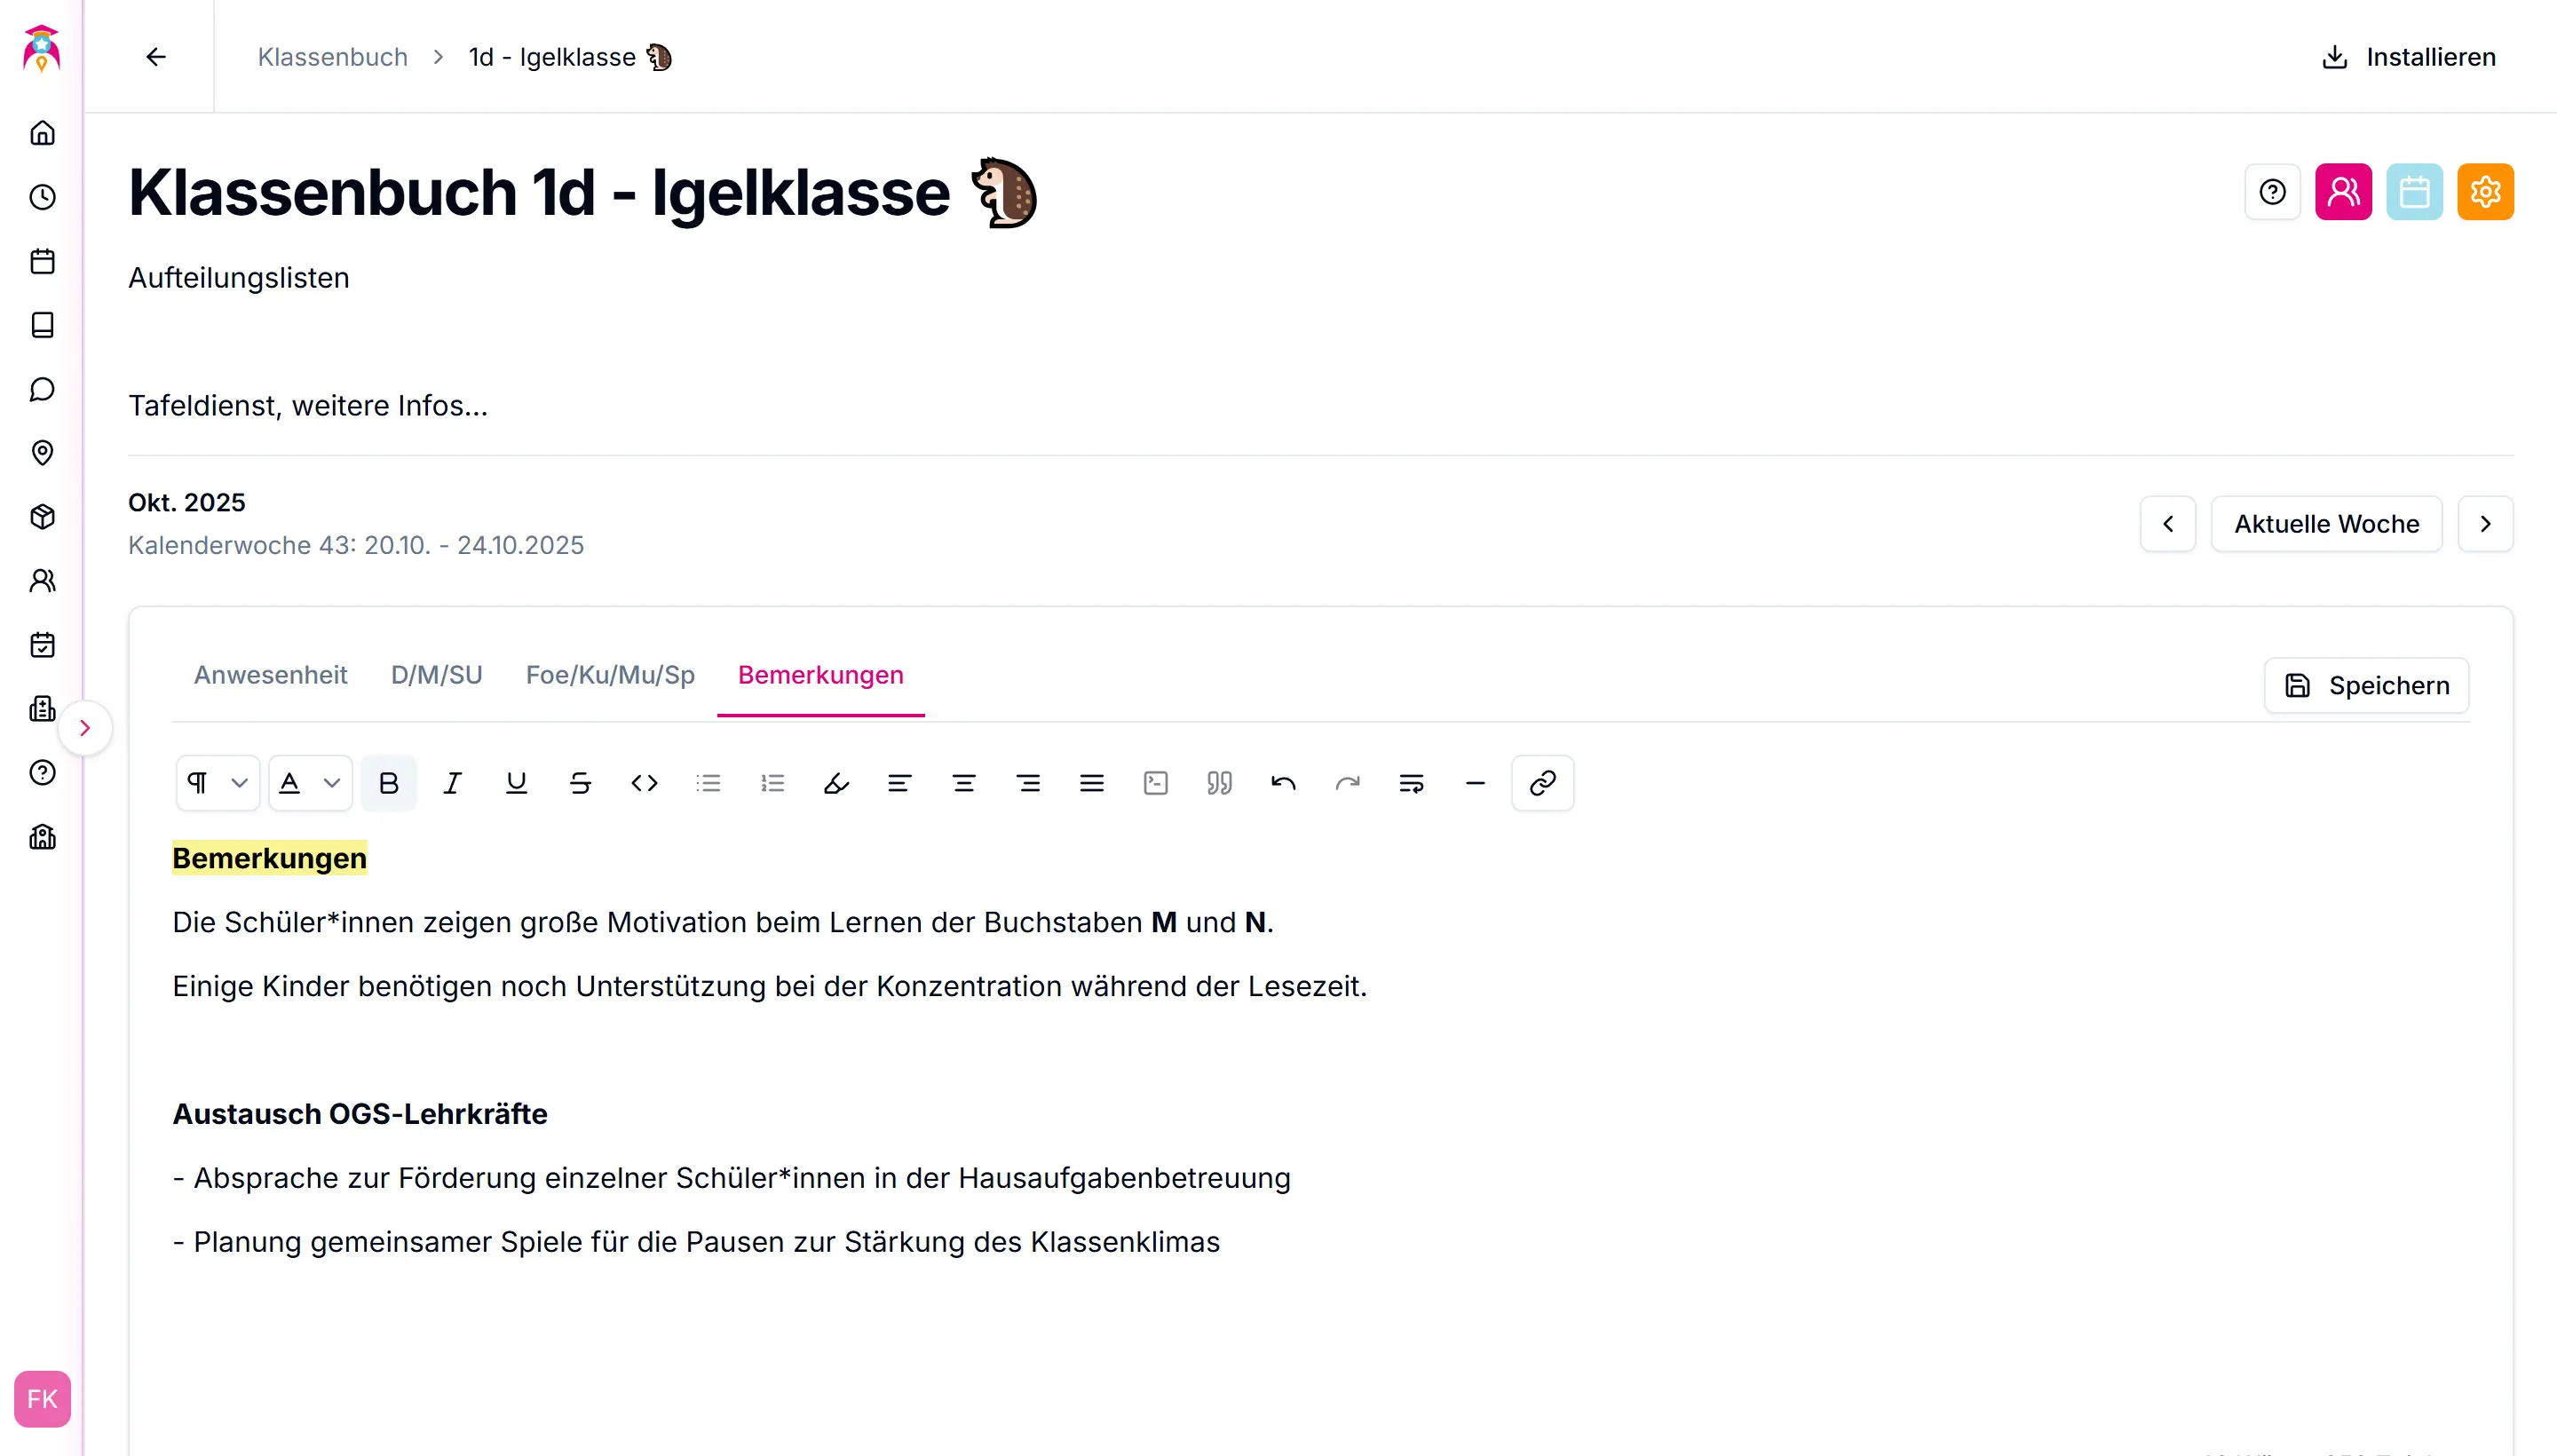The width and height of the screenshot is (2557, 1456).
Task: Click the highlighter marker icon
Action: tap(836, 783)
